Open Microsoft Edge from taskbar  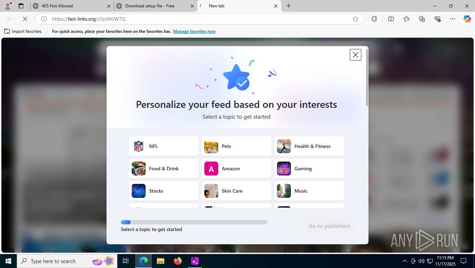(144, 261)
